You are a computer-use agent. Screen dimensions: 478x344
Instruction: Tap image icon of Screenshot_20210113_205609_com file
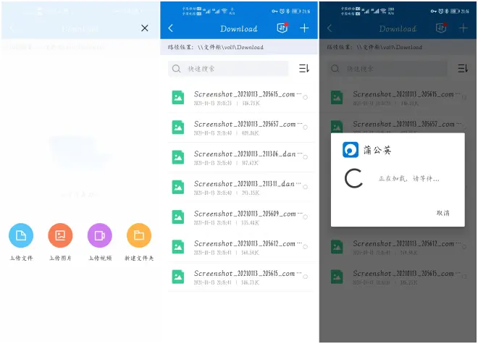click(x=178, y=217)
